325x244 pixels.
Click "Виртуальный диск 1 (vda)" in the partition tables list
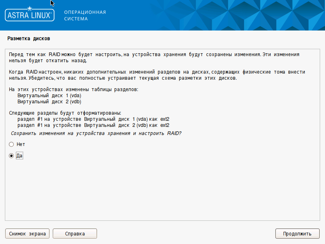pos(52,95)
